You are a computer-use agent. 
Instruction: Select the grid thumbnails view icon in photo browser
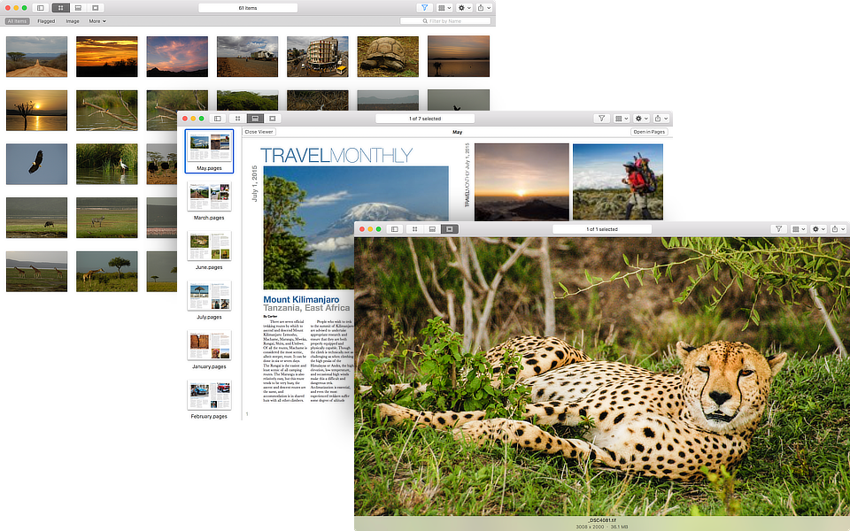61,7
